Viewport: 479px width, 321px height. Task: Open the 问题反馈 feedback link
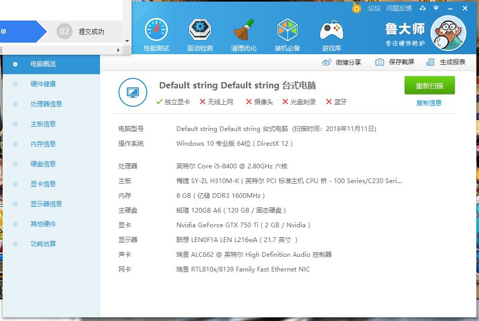coord(399,8)
